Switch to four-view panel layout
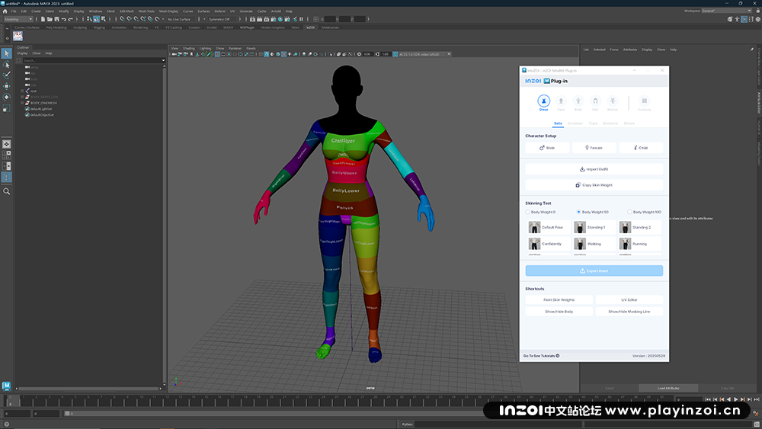The width and height of the screenshot is (762, 429). tap(6, 155)
